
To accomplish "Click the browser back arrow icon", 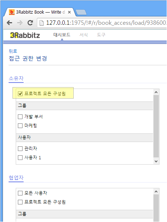I will point(10,23).
